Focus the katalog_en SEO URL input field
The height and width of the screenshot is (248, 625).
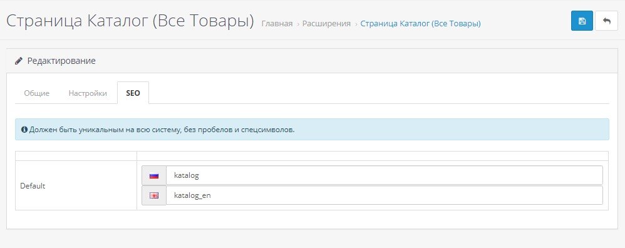(385, 195)
